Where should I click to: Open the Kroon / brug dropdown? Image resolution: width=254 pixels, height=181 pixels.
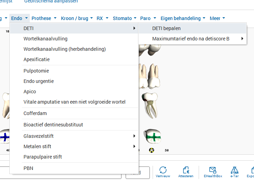click(77, 18)
